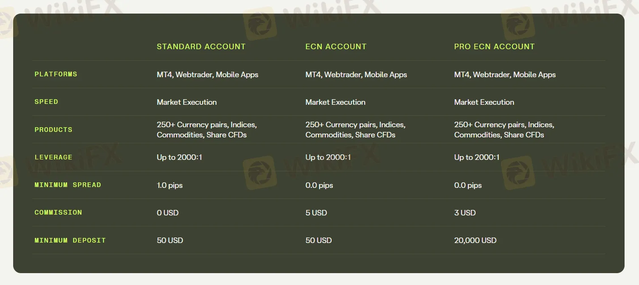Select Standard account's Up to 2000:1 leverage
The width and height of the screenshot is (639, 285).
pos(179,157)
